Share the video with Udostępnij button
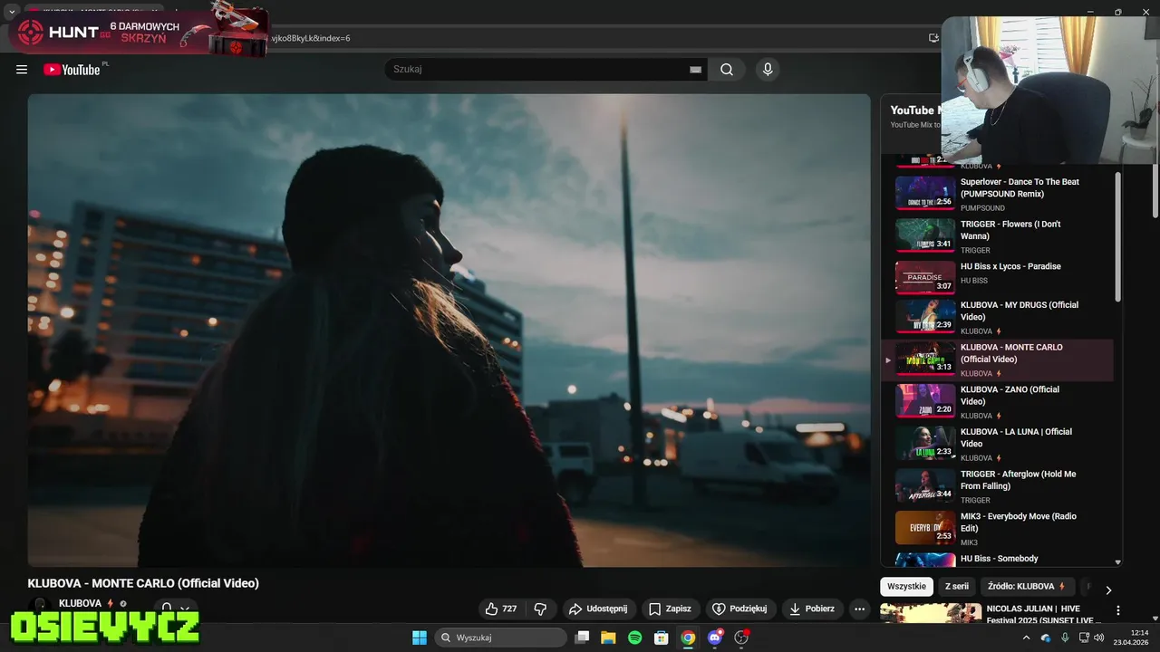This screenshot has width=1160, height=652. (x=599, y=609)
